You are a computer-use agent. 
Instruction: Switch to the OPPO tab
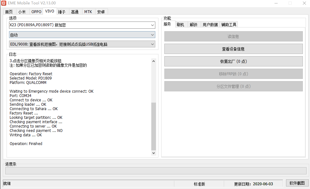coord(36,12)
